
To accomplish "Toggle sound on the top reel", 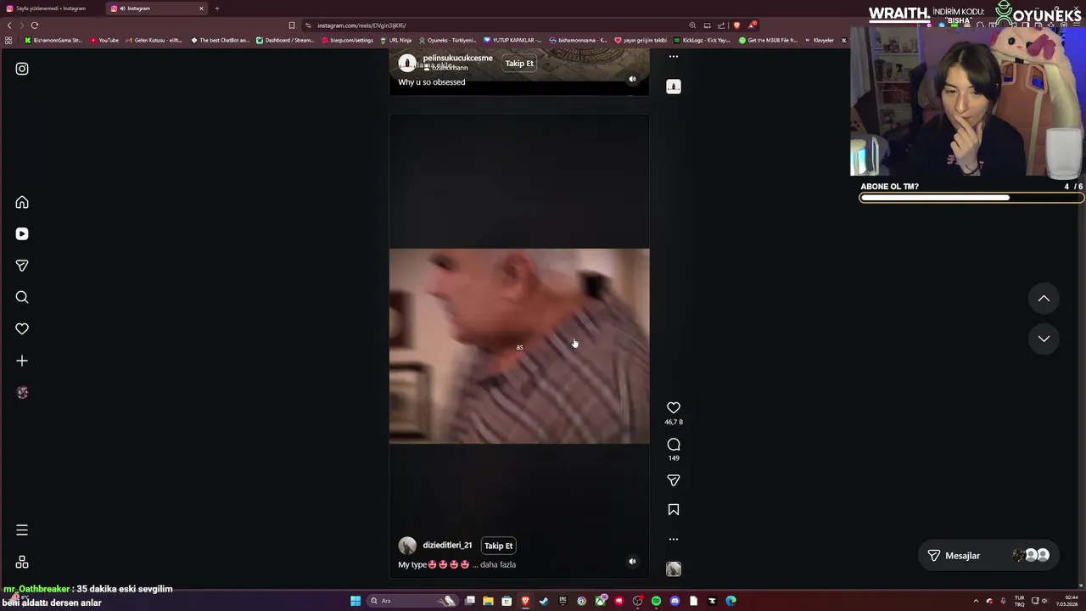I will [632, 79].
